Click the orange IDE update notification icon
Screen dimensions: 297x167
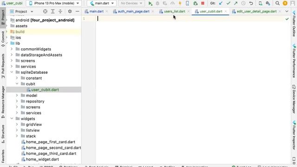(x=285, y=3)
